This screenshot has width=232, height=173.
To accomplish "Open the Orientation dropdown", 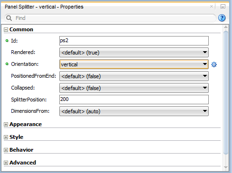I will (x=134, y=64).
